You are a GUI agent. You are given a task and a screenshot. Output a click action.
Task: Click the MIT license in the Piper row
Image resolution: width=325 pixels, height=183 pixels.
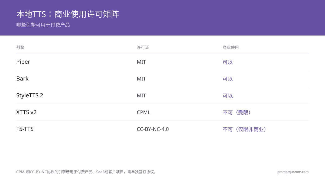point(141,62)
